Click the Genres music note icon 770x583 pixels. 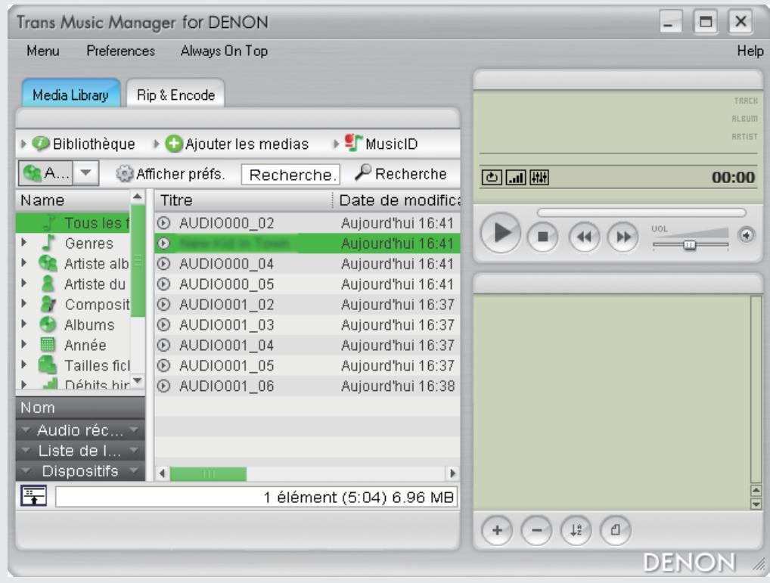(48, 243)
